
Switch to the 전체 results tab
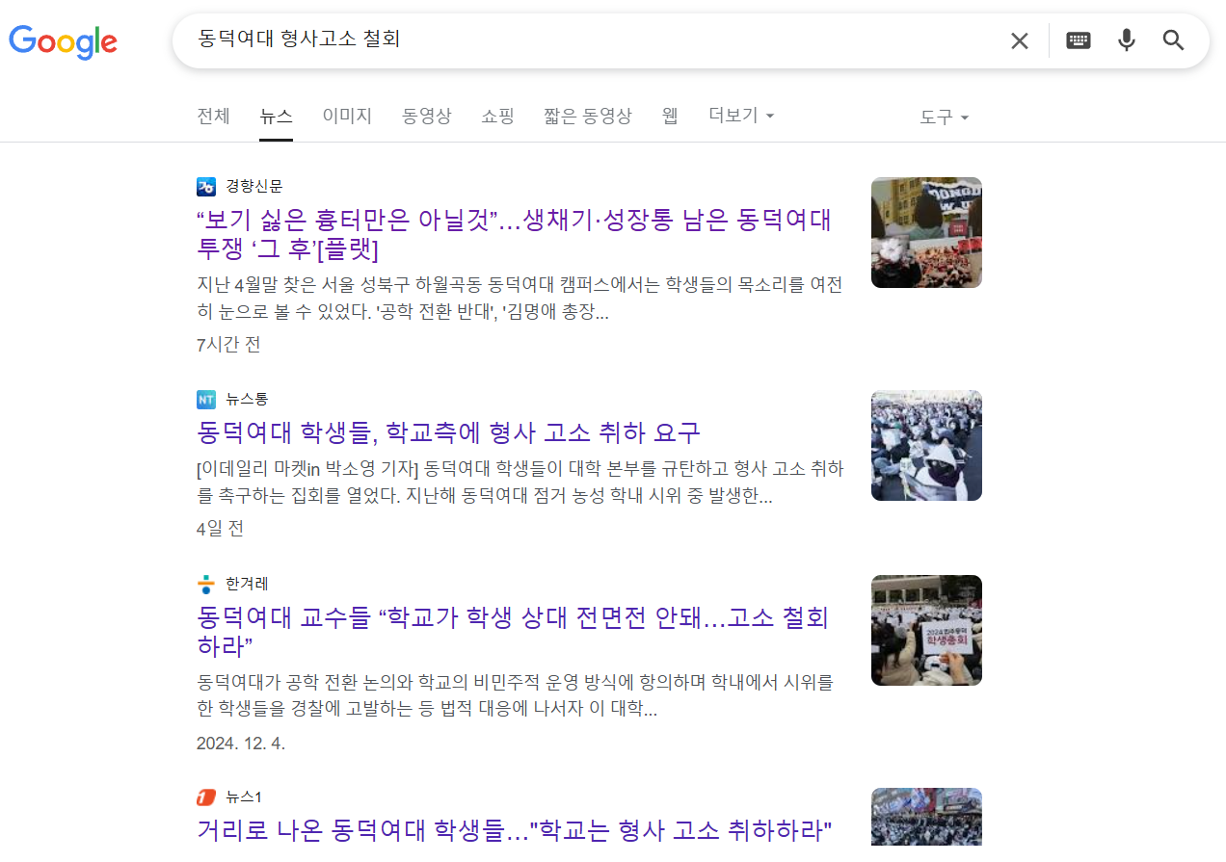point(213,116)
